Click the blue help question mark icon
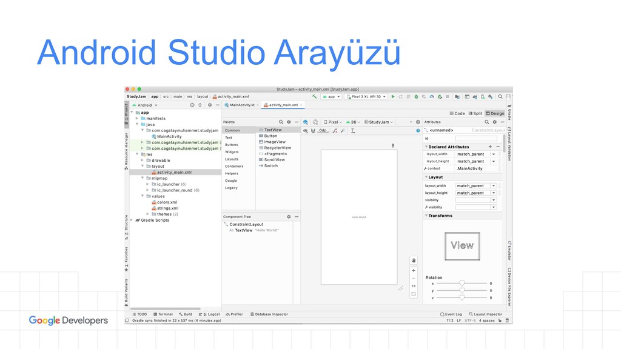 tap(418, 131)
